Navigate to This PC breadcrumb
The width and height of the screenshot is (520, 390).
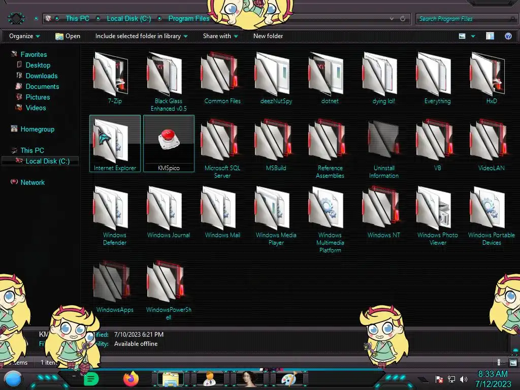coord(77,19)
